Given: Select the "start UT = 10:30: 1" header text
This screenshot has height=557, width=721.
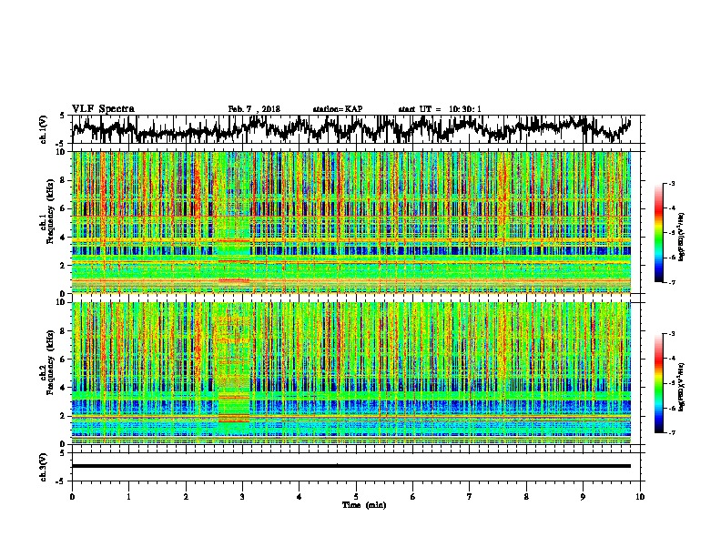Looking at the screenshot, I should [x=440, y=109].
